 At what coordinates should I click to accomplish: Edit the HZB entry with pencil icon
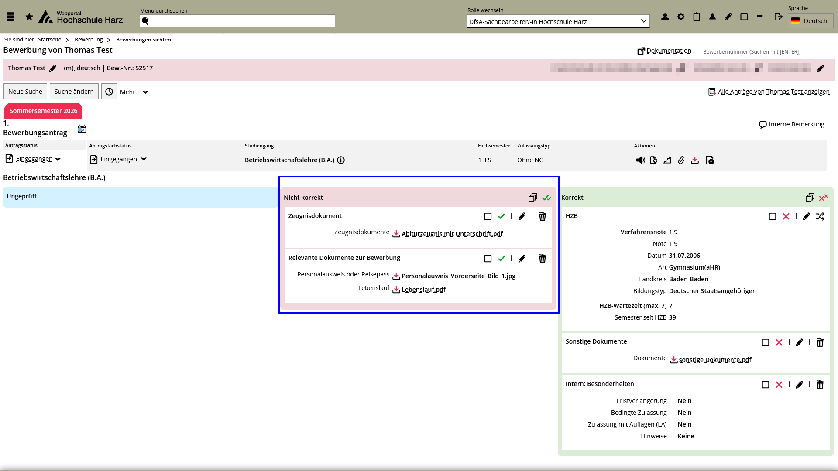806,216
